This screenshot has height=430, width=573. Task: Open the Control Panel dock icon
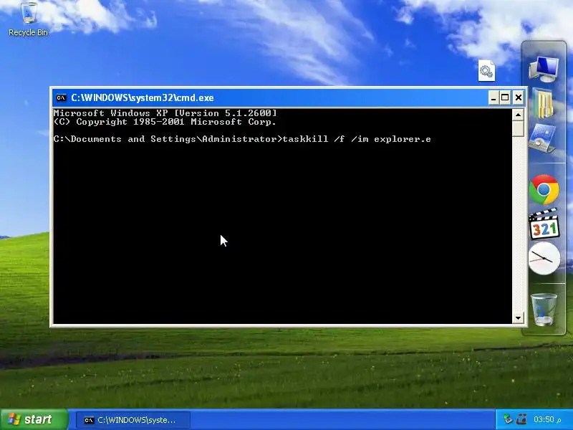pos(543,138)
